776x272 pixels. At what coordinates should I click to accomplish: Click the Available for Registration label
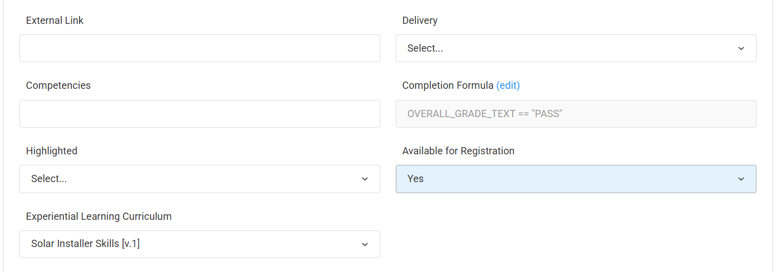(458, 151)
